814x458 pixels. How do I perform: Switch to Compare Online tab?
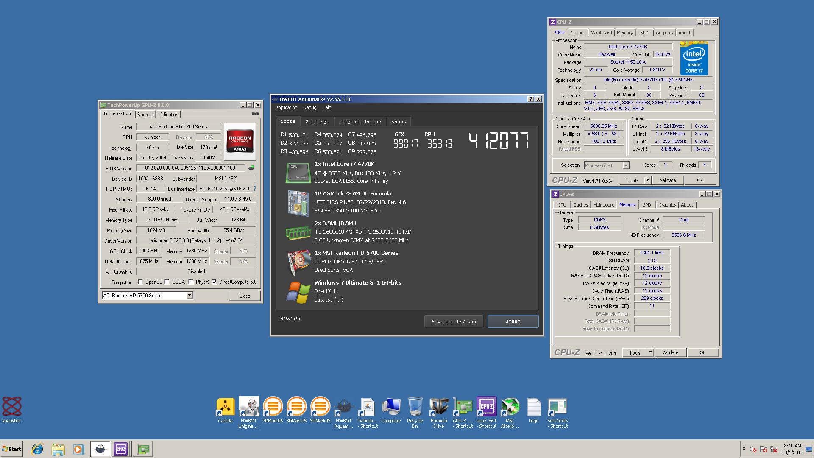pyautogui.click(x=360, y=121)
